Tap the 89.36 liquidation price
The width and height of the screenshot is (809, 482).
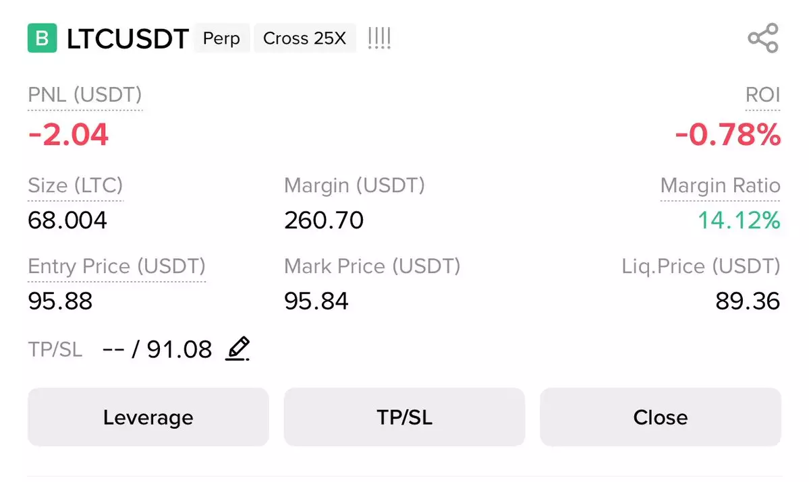(748, 301)
